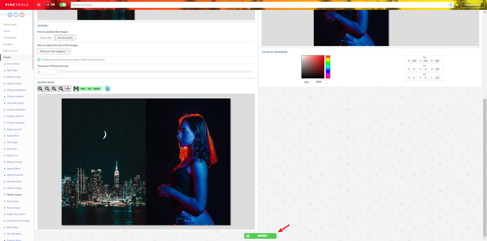Click the G value field in RGB
This screenshot has height=241, width=487.
point(426,61)
